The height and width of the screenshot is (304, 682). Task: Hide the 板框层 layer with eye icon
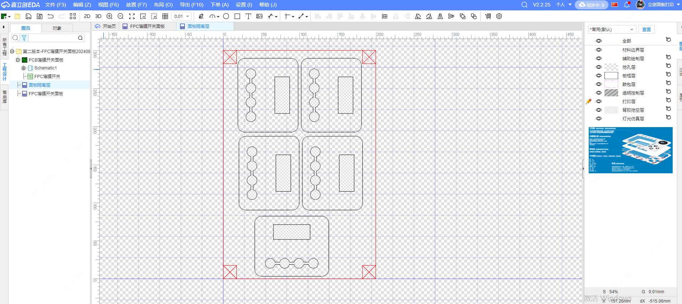tap(598, 76)
